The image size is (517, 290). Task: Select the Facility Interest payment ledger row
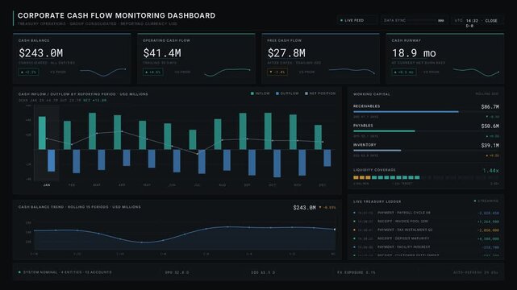point(426,247)
